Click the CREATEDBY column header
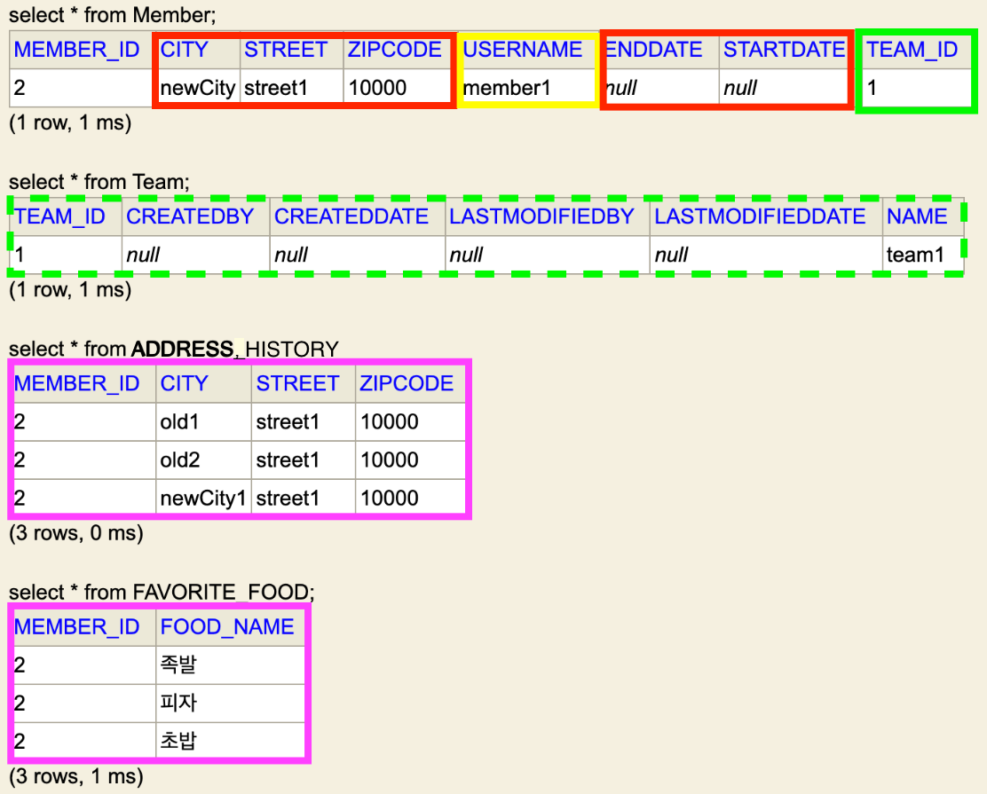This screenshot has height=794, width=987. pos(190,216)
